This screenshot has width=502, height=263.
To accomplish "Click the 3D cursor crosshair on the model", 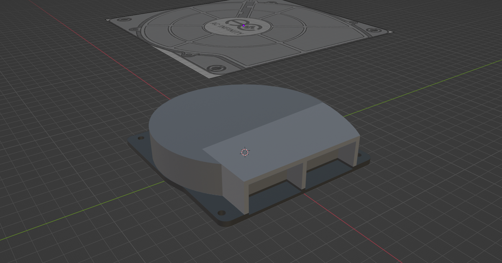I will [245, 152].
